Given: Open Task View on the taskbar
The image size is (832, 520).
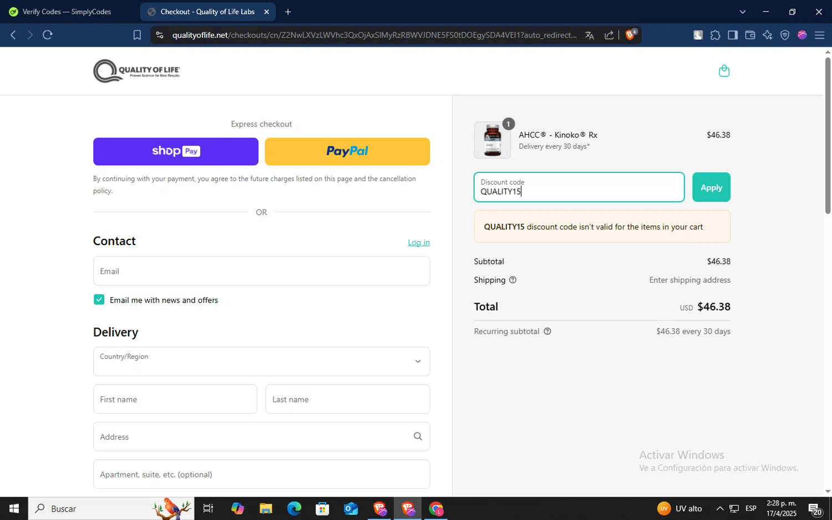Looking at the screenshot, I should click(x=209, y=508).
